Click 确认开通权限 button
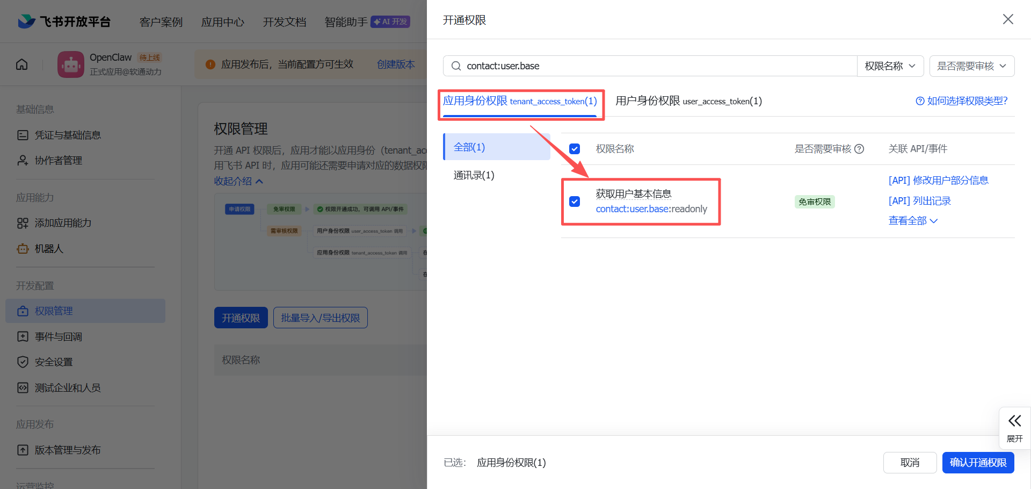 (978, 463)
